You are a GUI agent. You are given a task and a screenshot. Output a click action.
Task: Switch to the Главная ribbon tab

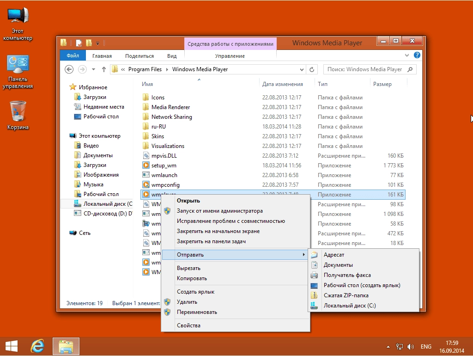pyautogui.click(x=102, y=56)
